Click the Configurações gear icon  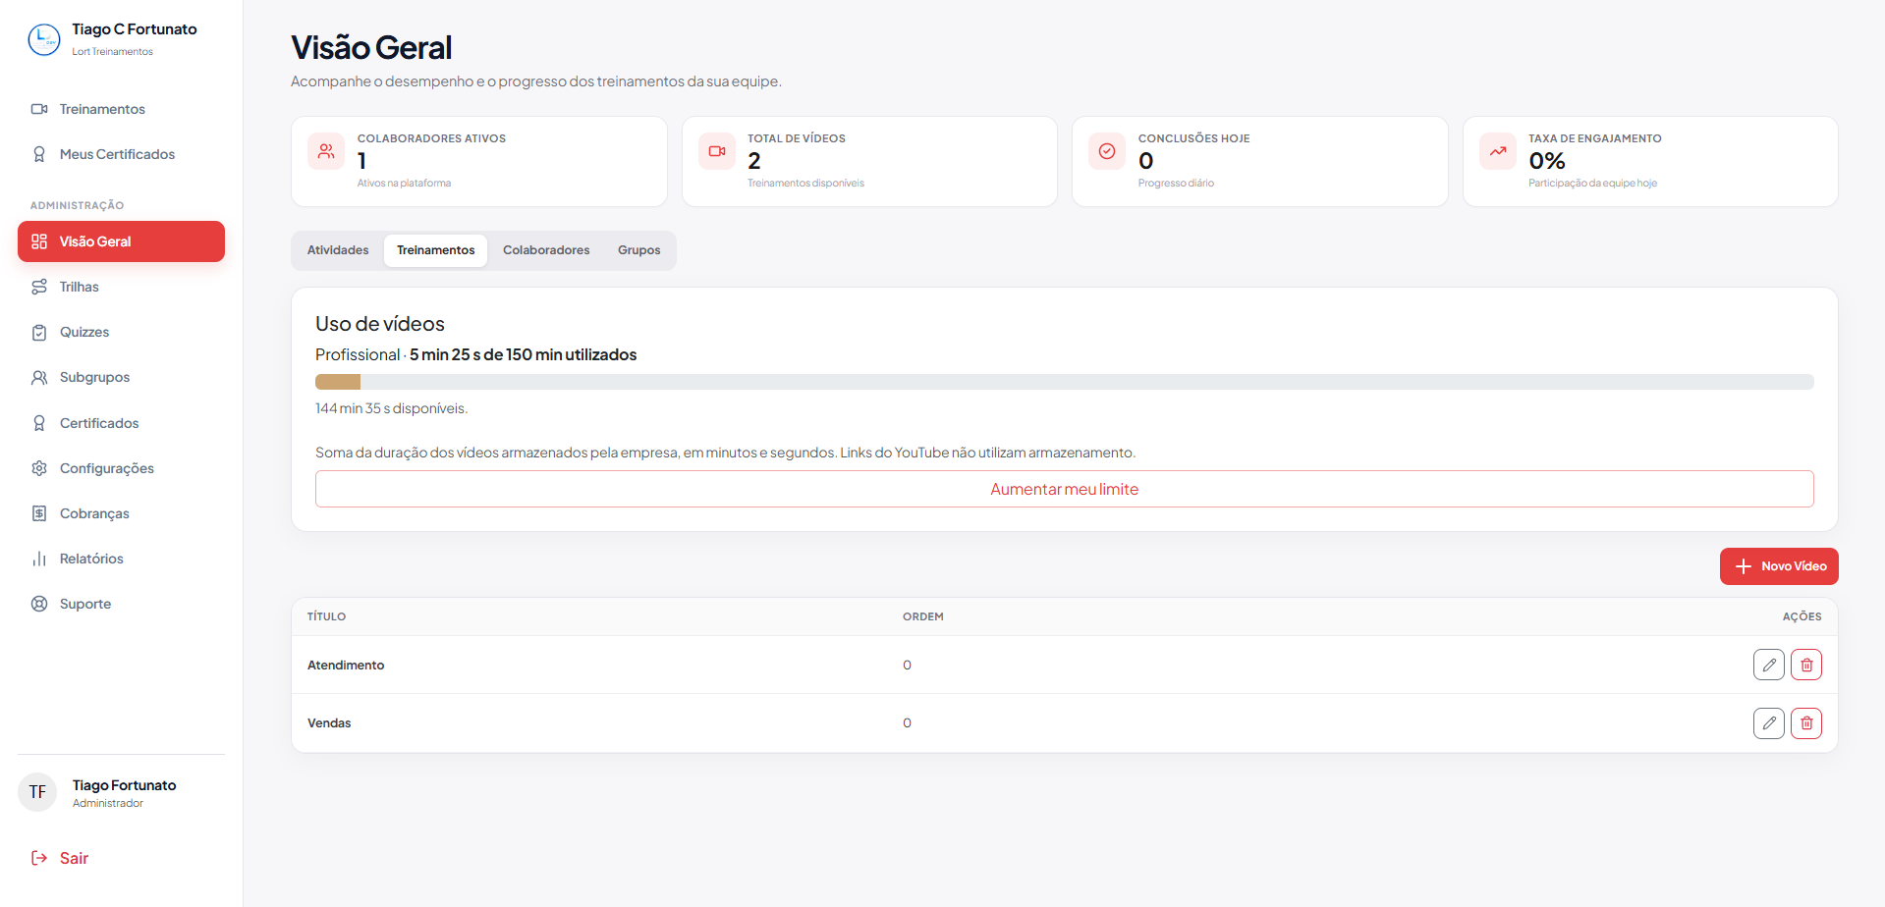click(x=39, y=468)
